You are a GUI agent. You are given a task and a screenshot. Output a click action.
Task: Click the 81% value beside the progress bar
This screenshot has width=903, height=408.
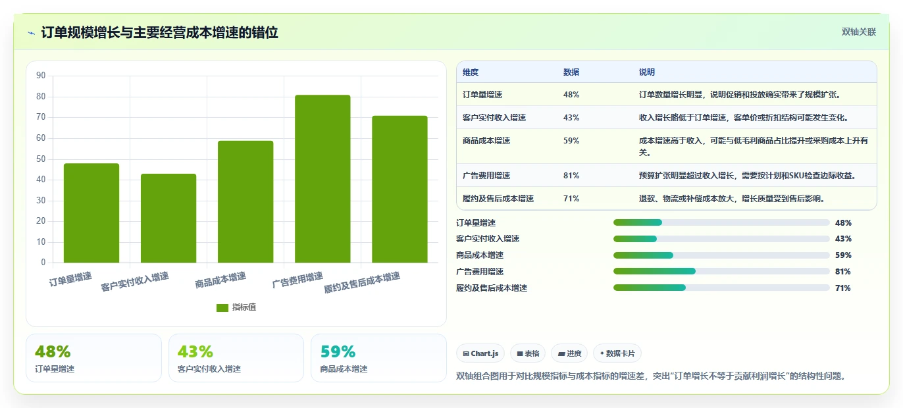pyautogui.click(x=843, y=271)
